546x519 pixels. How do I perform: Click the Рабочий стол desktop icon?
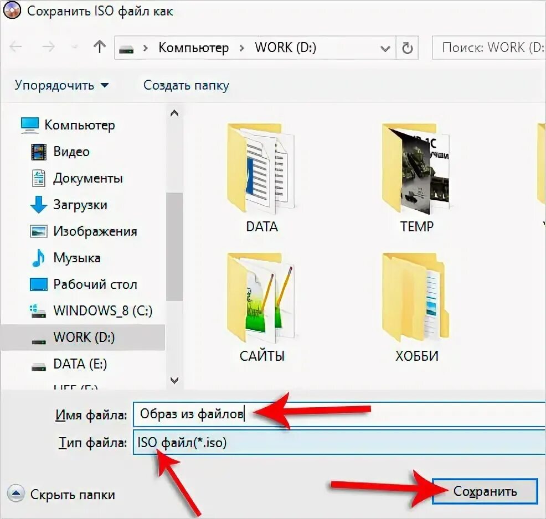pos(39,284)
